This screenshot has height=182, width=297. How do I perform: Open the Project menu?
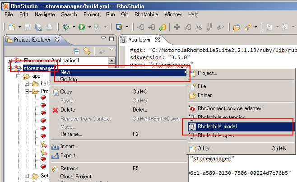tap(92, 14)
